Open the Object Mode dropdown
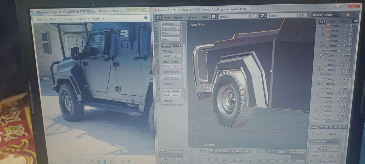Image resolution: width=365 pixels, height=164 pixels. (x=221, y=151)
